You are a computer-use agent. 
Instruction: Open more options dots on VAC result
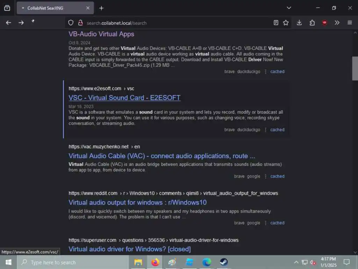265,177
